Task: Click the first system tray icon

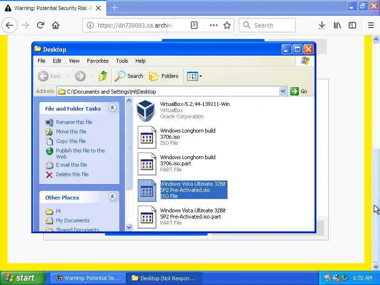Action: 327,278
